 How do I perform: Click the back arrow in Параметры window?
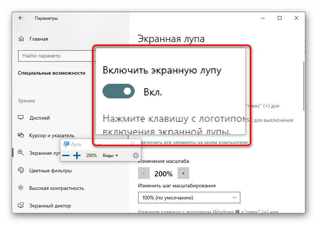tap(20, 18)
